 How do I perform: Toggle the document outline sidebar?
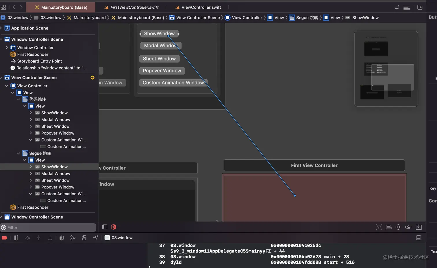[x=105, y=227]
